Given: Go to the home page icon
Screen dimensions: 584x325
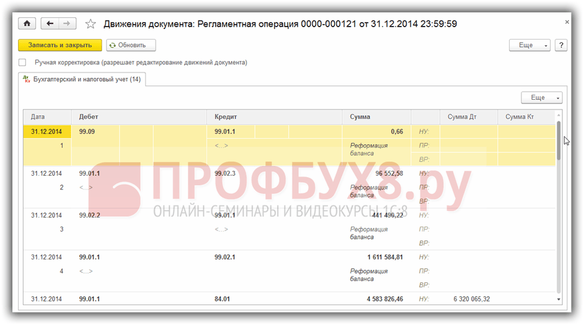Looking at the screenshot, I should coord(27,24).
